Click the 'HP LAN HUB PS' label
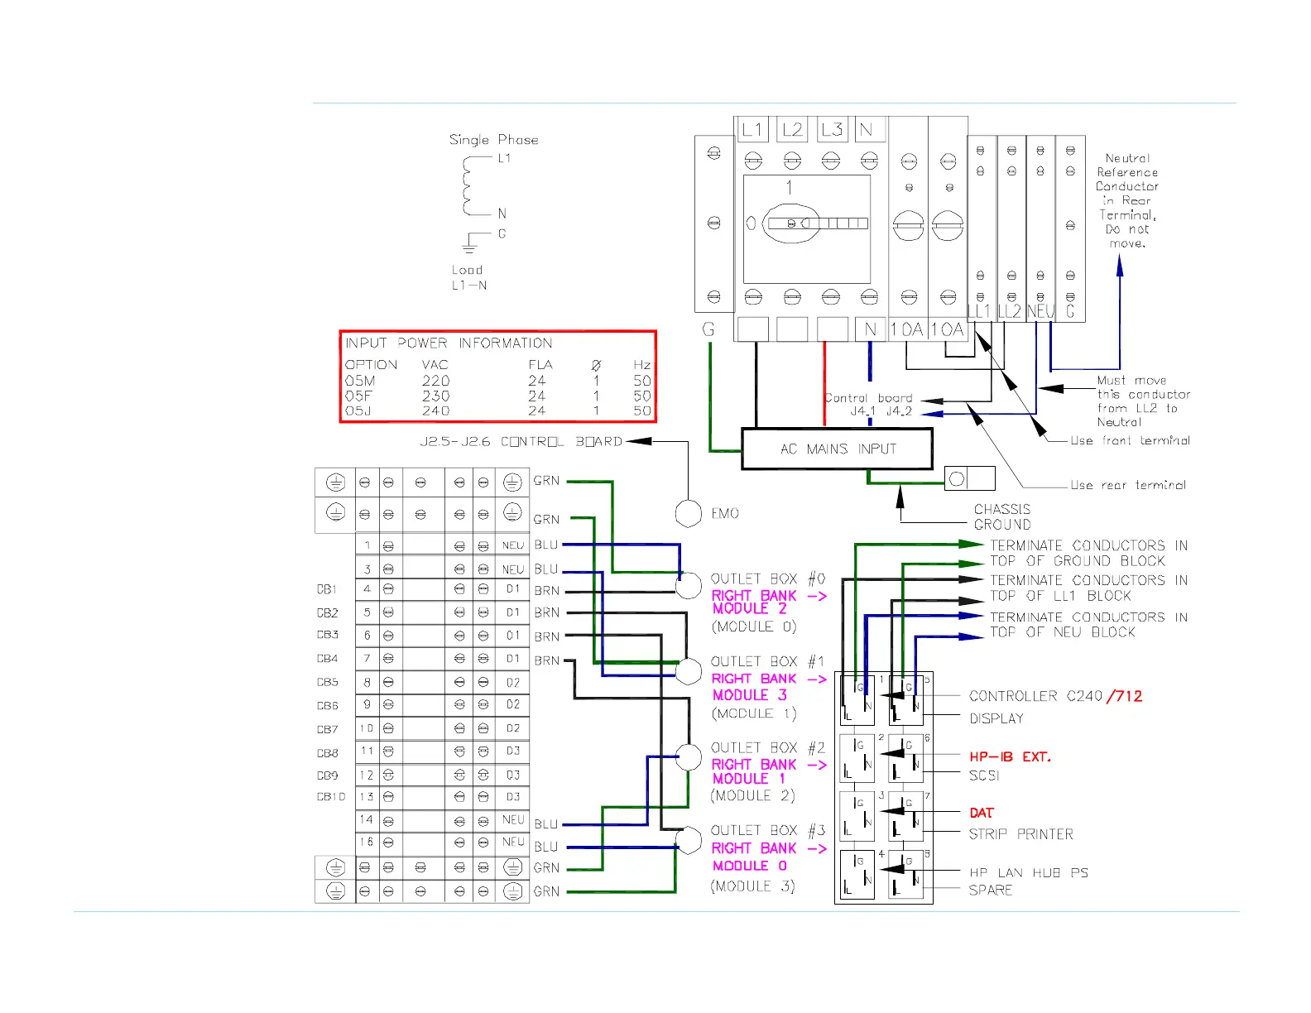This screenshot has height=1013, width=1311. [1029, 872]
